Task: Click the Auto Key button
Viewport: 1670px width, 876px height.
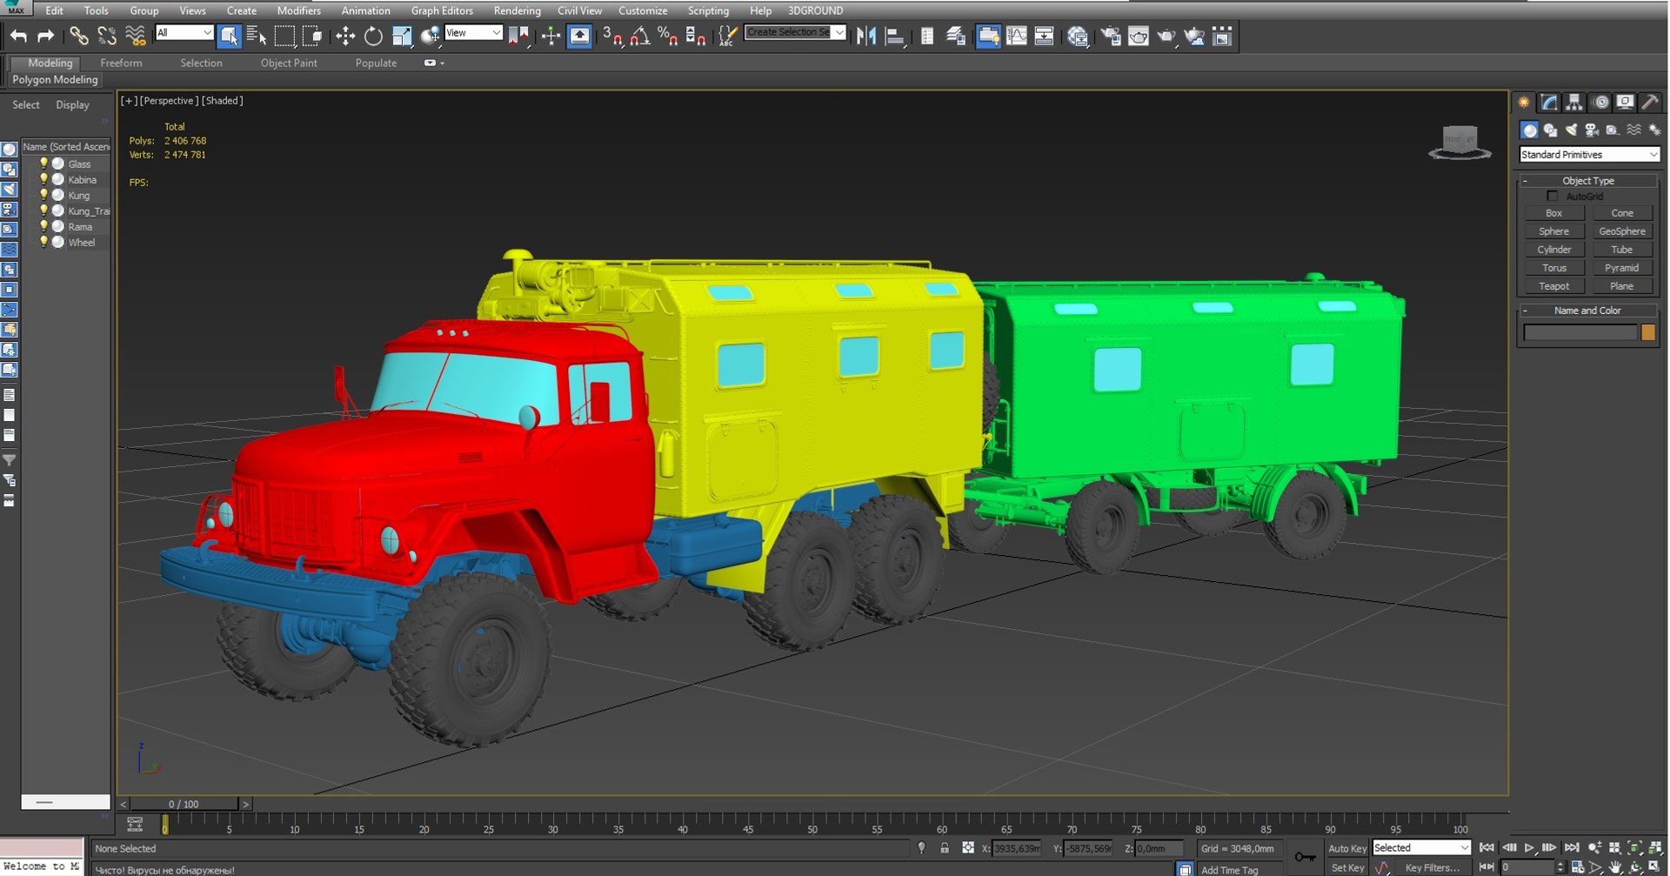Action: tap(1346, 848)
